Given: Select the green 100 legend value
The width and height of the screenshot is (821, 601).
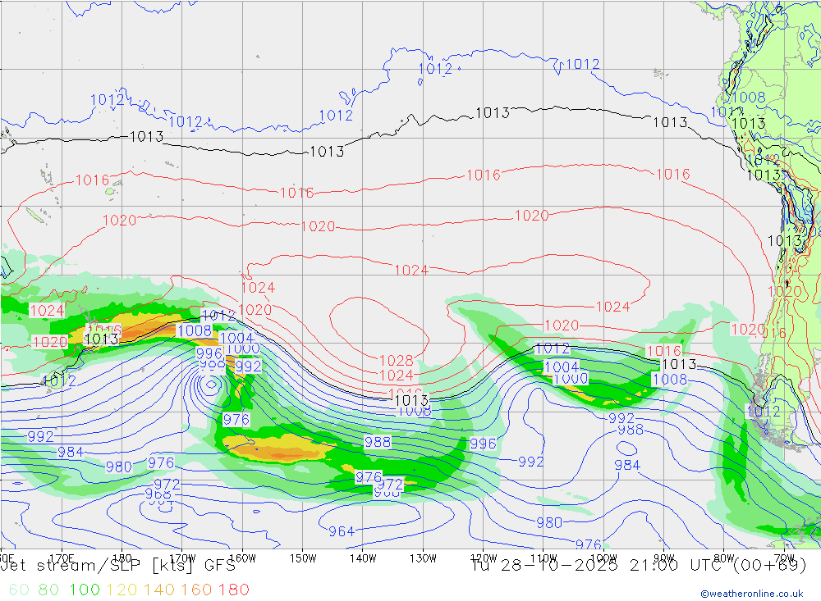Looking at the screenshot, I should coord(85,590).
